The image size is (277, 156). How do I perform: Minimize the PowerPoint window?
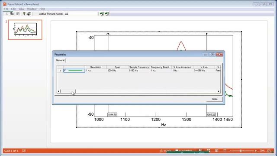click(x=256, y=4)
